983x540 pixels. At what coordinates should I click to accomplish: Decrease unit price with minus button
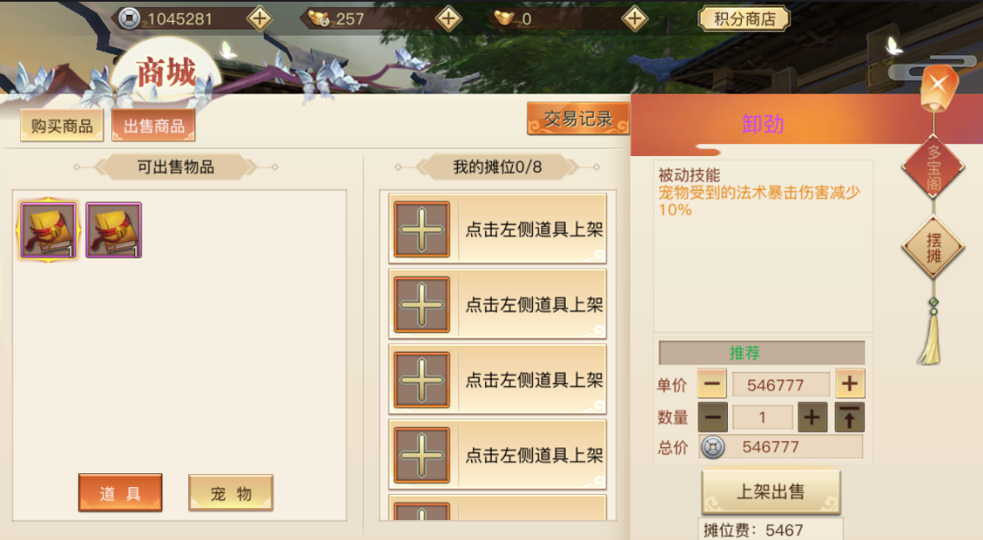(711, 383)
